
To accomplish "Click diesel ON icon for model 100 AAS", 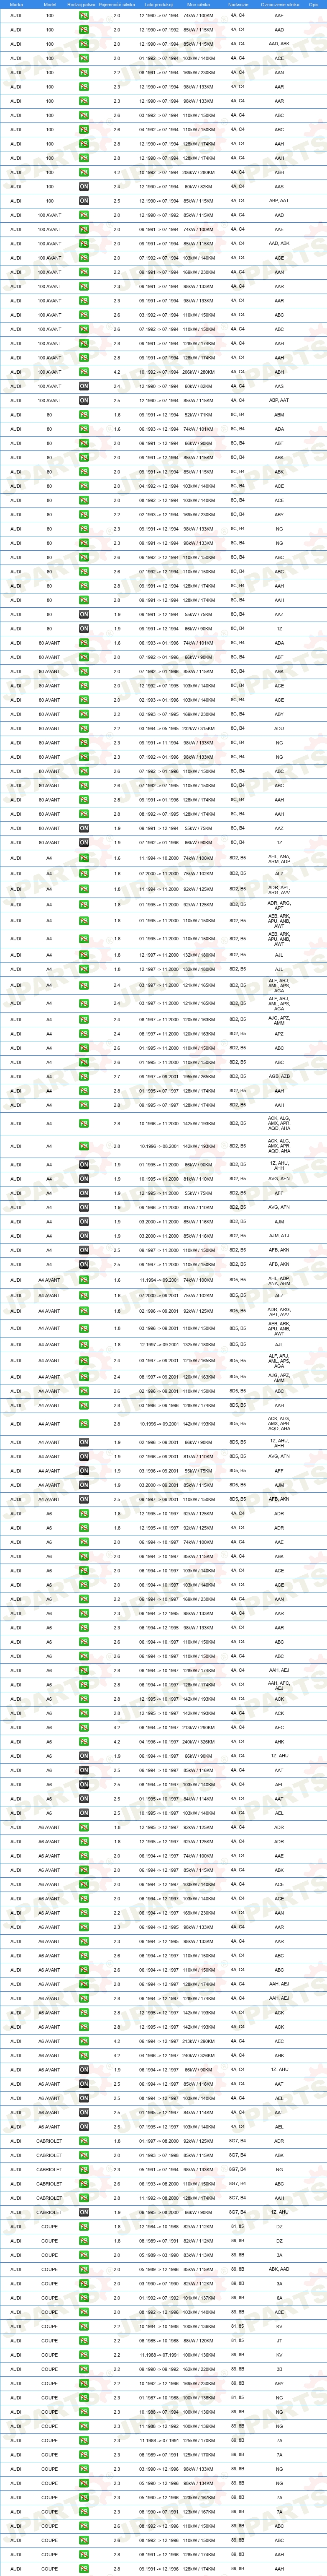I will pyautogui.click(x=84, y=187).
